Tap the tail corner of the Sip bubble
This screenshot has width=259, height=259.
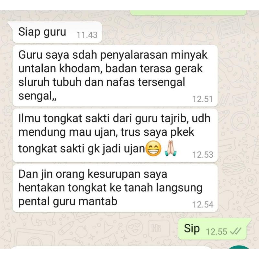click(249, 220)
